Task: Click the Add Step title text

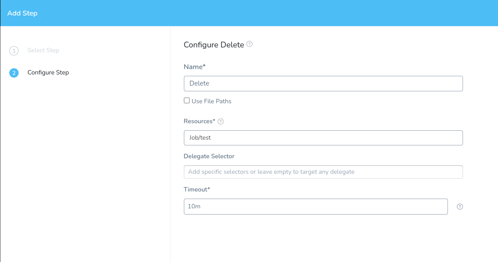Action: pos(23,13)
